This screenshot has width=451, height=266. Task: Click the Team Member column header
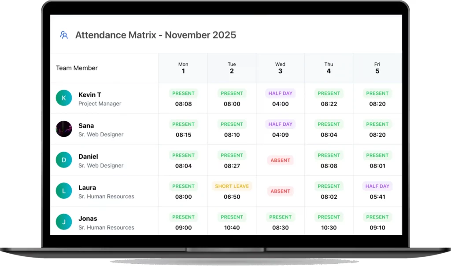tap(77, 68)
